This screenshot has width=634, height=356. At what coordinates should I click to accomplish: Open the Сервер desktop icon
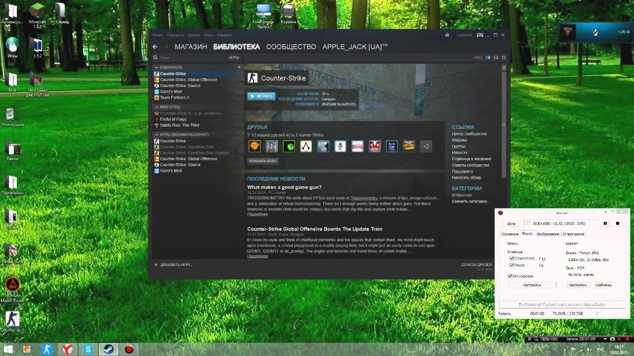point(62,13)
